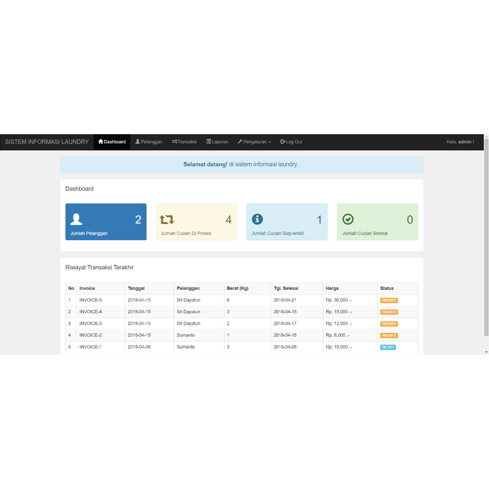Click the DICUCI status badge for INVOICE-1
This screenshot has width=489, height=489.
point(387,347)
